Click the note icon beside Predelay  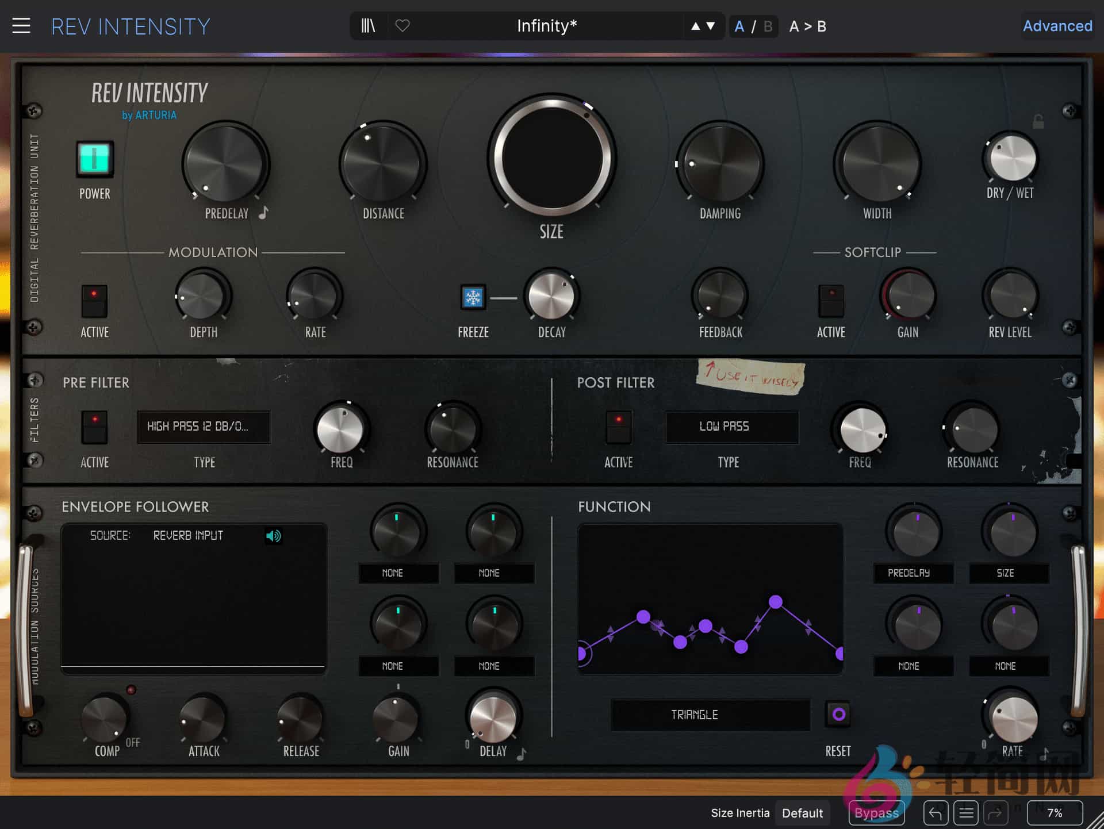point(262,214)
